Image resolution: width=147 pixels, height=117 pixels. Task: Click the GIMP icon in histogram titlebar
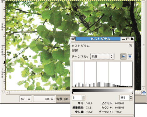[x=73, y=39]
